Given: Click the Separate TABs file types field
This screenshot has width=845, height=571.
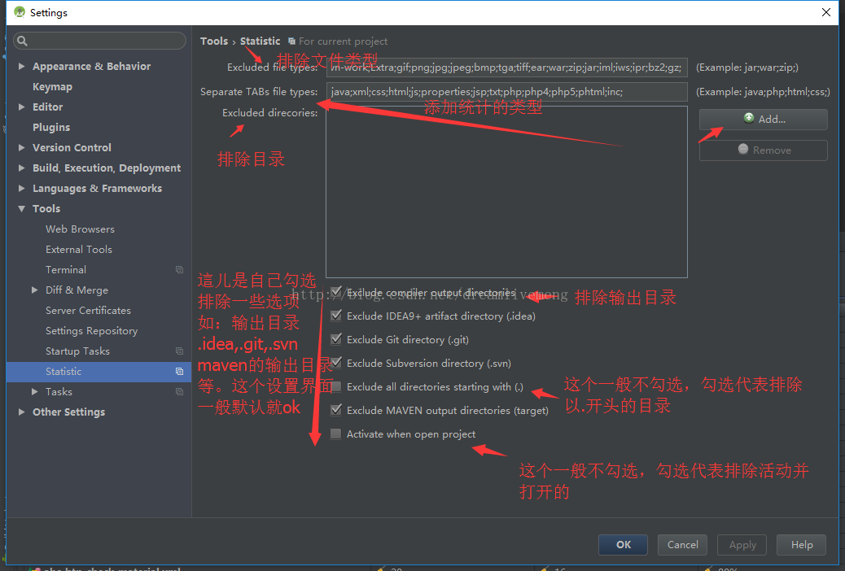Looking at the screenshot, I should click(x=506, y=92).
